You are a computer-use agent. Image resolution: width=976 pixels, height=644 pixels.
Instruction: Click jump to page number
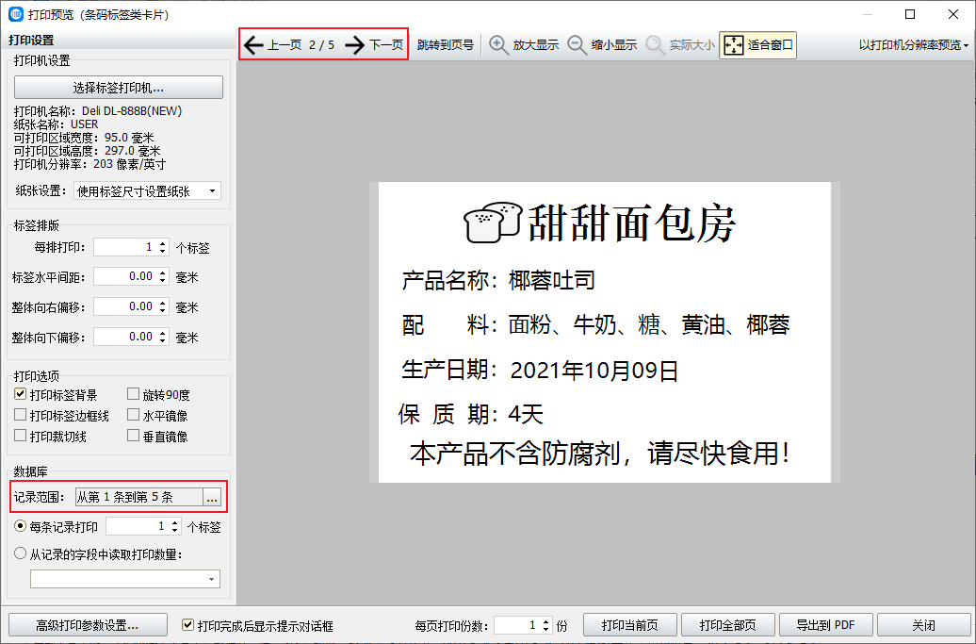446,45
